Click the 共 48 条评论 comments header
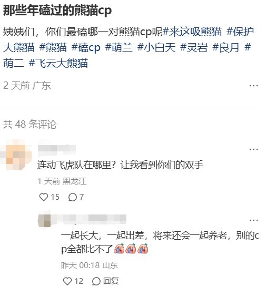 [x=30, y=124]
